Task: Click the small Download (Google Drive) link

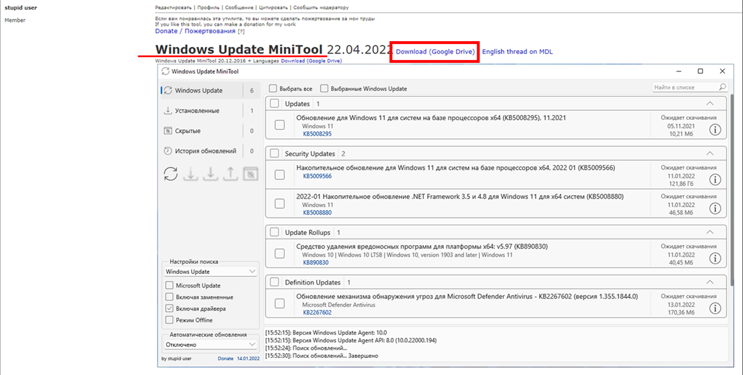Action: 311,61
